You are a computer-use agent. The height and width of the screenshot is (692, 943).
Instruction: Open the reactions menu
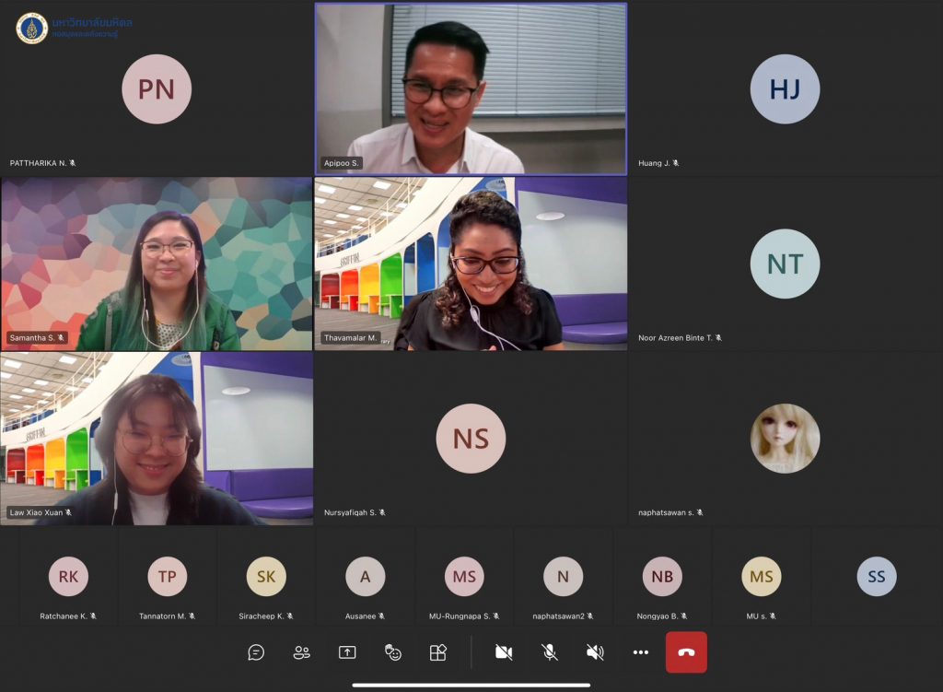click(393, 652)
